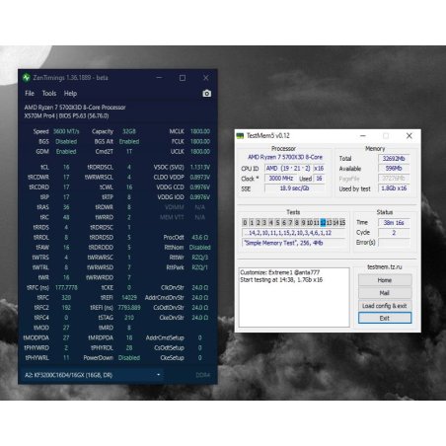Open the Tools menu in ZenTimings
446x446 pixels.
point(49,94)
